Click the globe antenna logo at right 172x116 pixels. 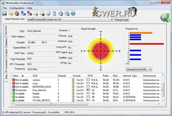165,18
